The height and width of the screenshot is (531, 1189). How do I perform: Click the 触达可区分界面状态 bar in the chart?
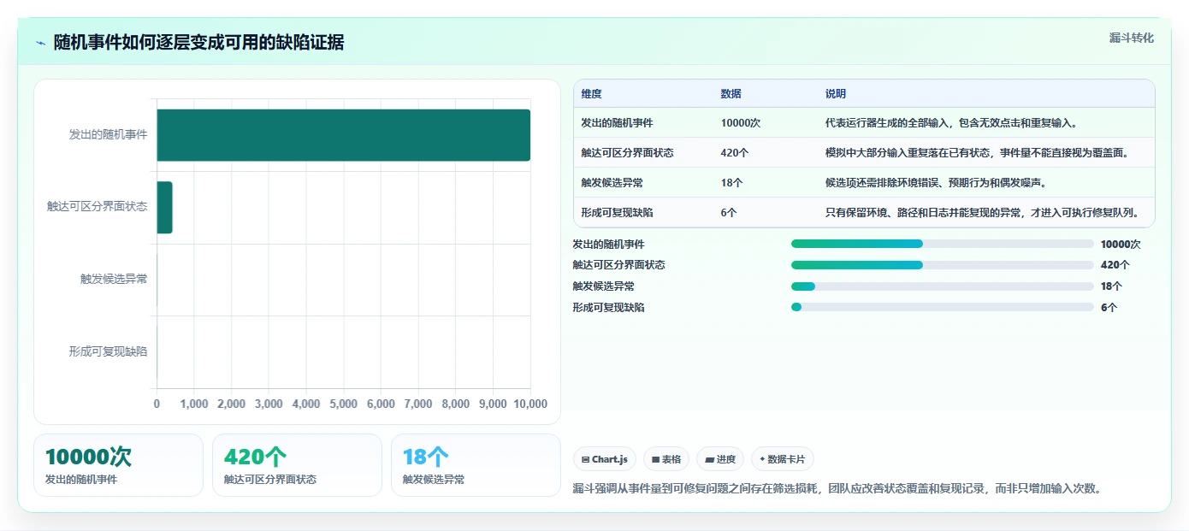(x=164, y=207)
